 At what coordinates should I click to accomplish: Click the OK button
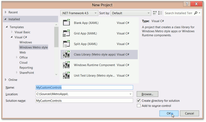point(169,113)
